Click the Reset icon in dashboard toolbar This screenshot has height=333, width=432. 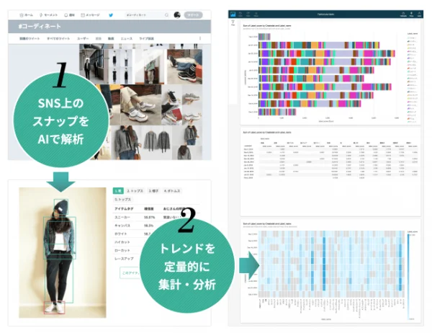[256, 14]
